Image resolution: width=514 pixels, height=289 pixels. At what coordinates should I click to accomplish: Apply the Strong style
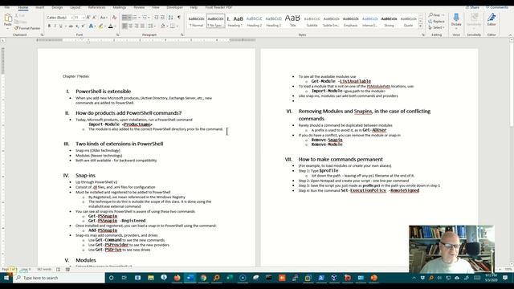point(389,22)
